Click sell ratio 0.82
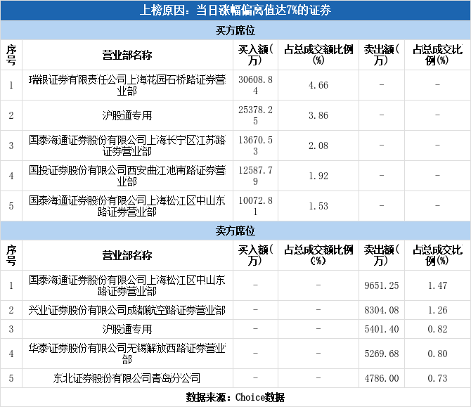Viewport: 471px width, 407px height. (437, 329)
